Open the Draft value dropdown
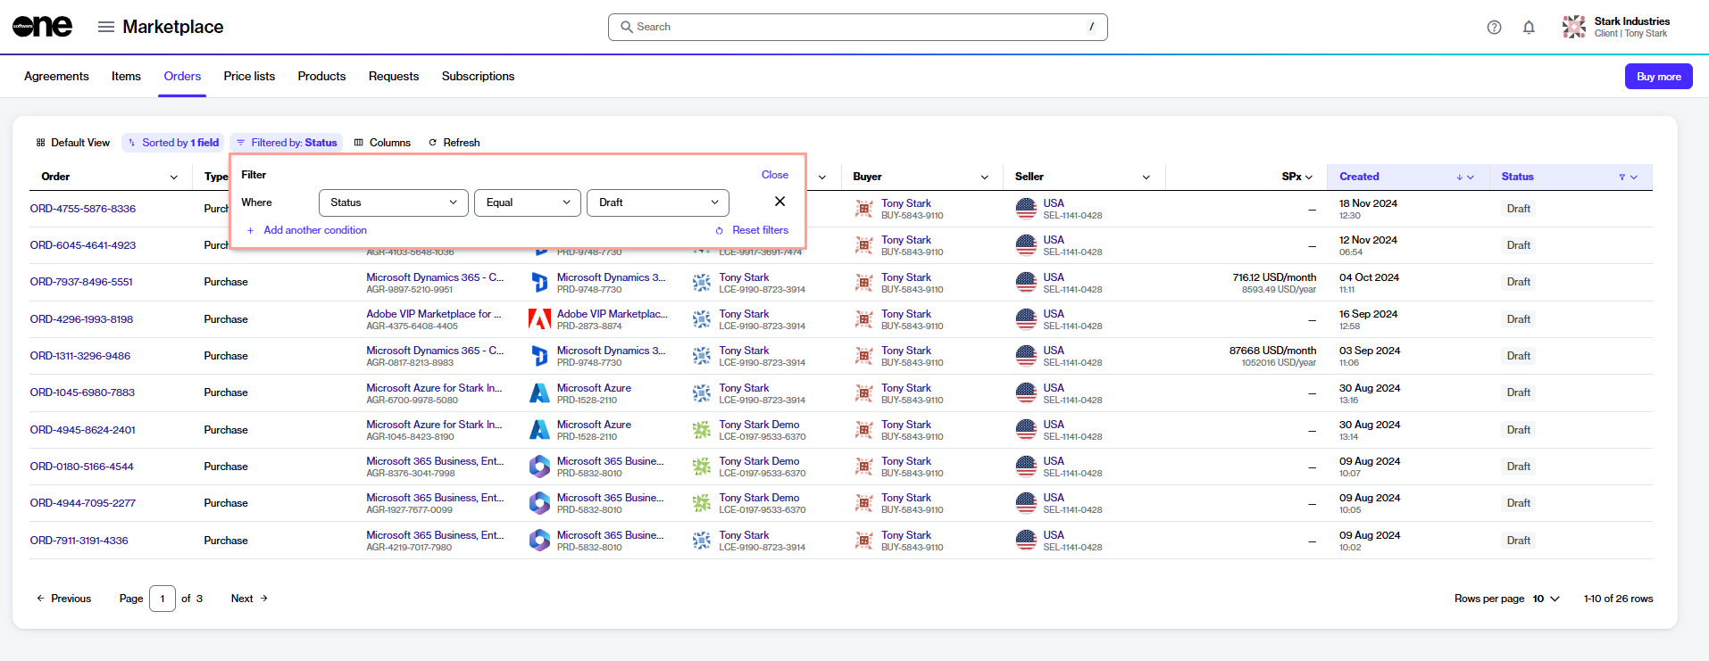The width and height of the screenshot is (1709, 661). click(x=658, y=202)
